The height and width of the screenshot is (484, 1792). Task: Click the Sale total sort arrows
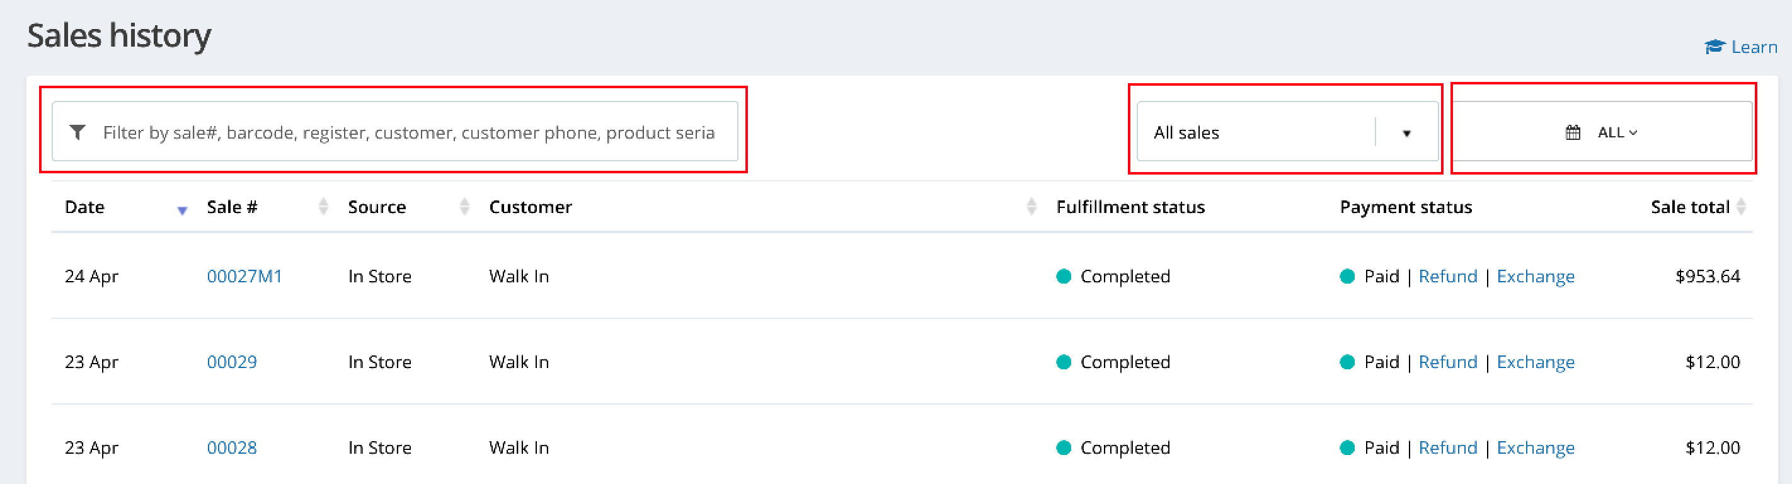click(1741, 207)
